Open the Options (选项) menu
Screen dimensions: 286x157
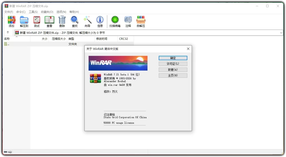click(61, 12)
